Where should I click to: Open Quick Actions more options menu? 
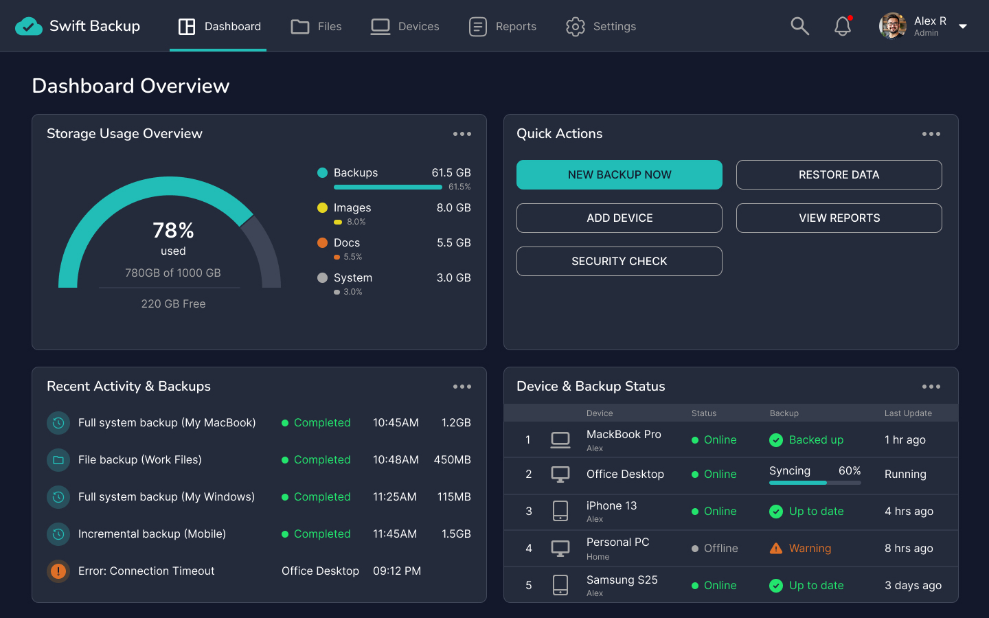931,134
